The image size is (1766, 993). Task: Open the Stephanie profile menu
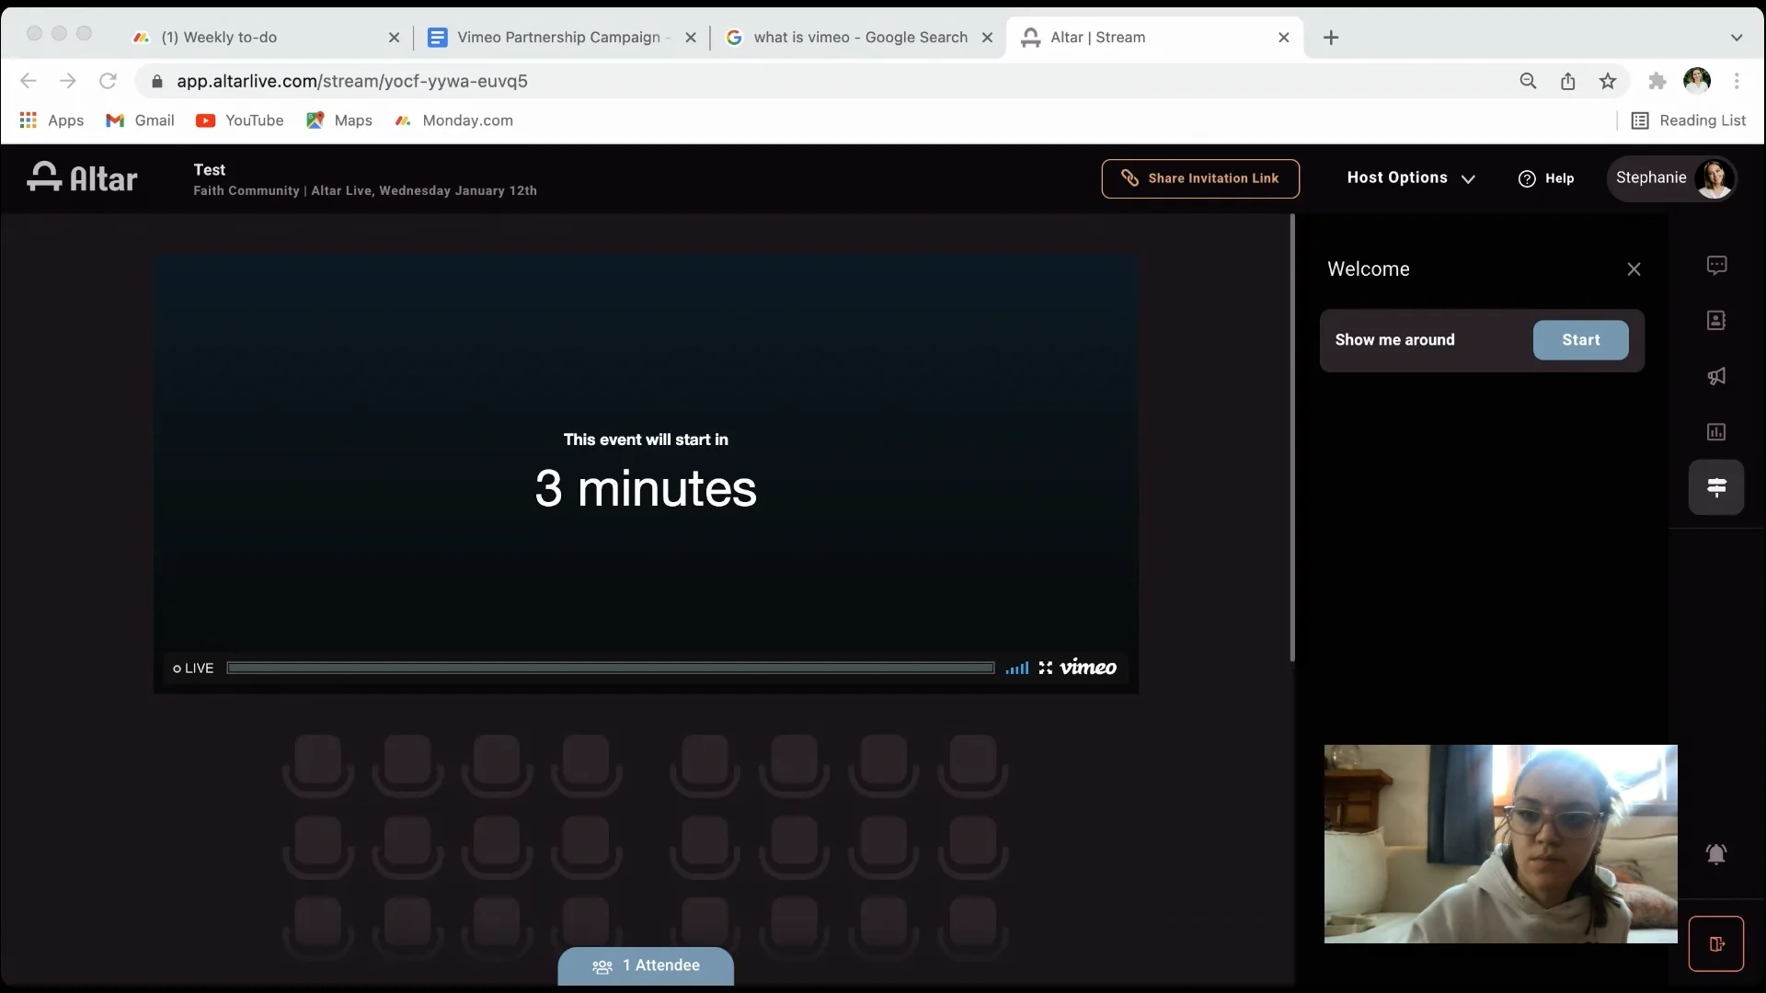(1672, 177)
